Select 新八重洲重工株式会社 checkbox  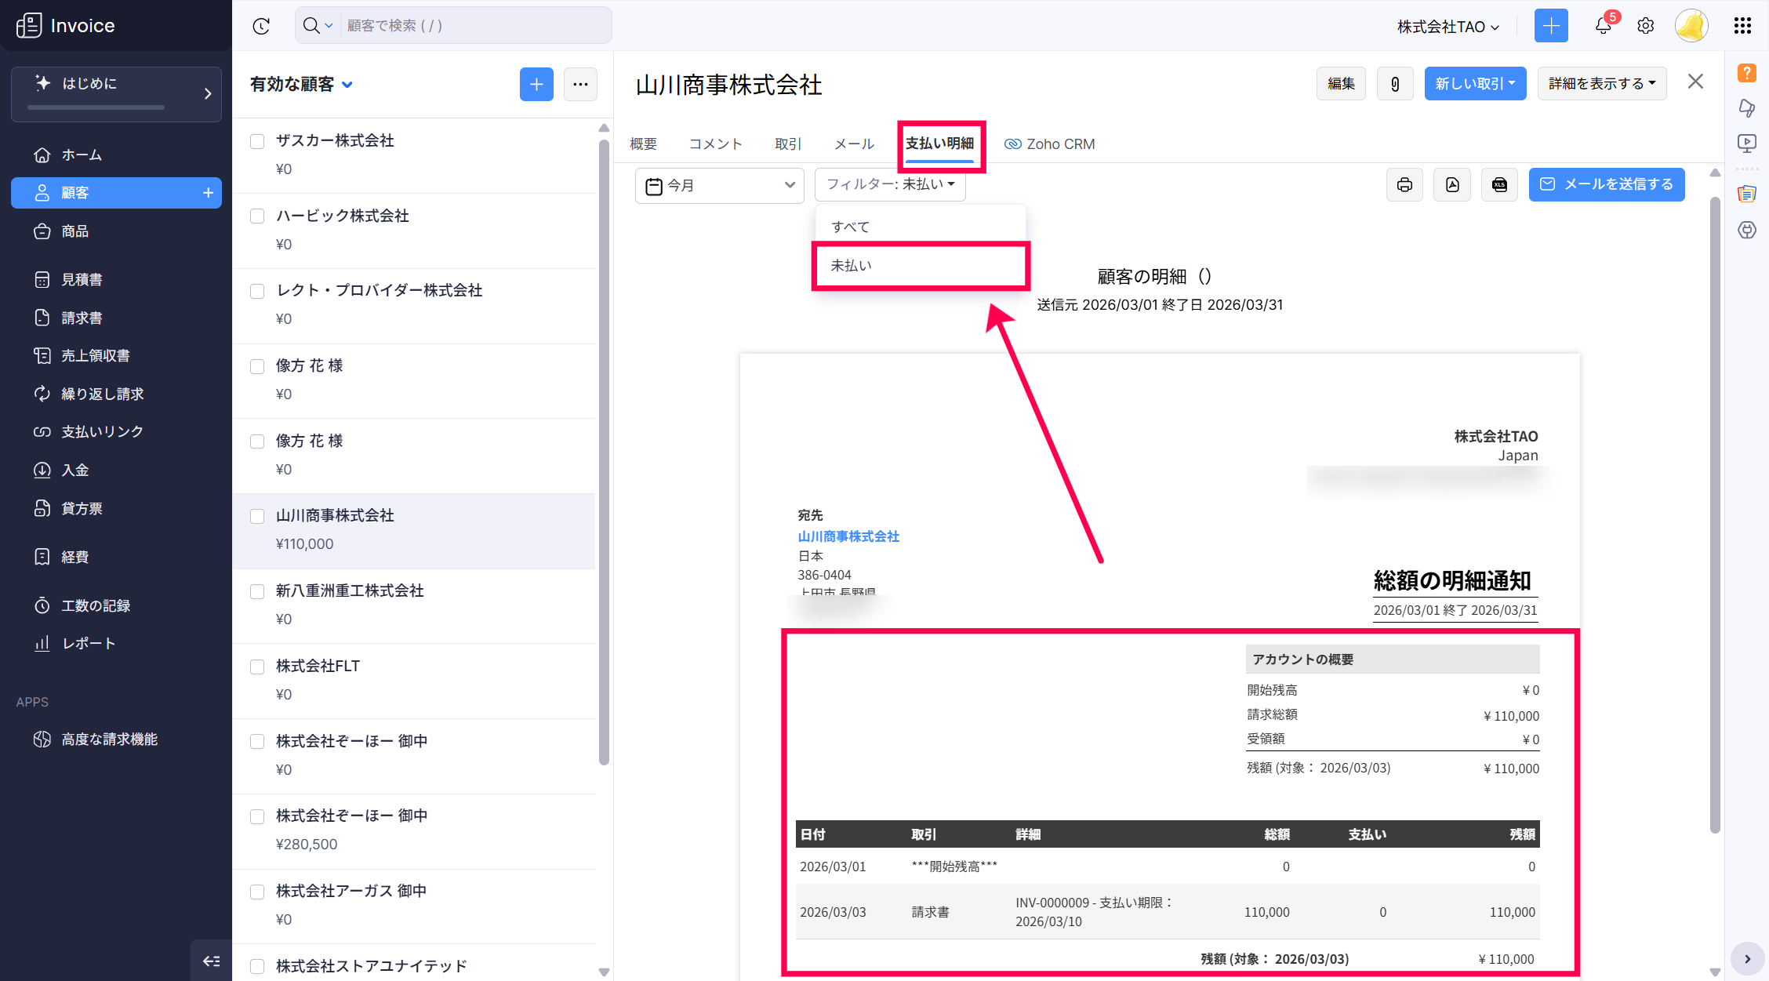257,591
